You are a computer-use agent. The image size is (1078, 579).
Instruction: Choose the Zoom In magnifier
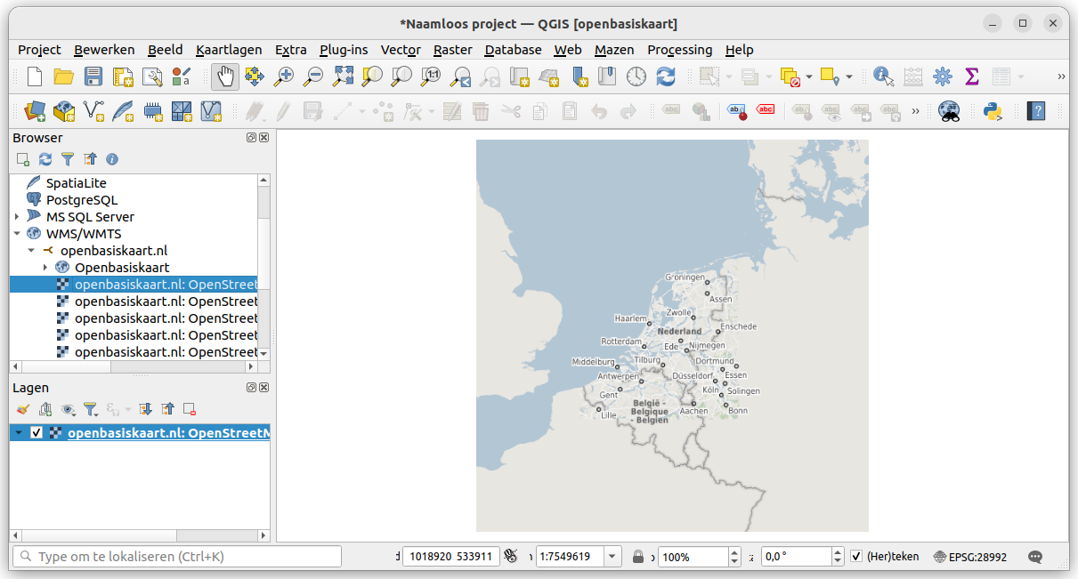(284, 76)
